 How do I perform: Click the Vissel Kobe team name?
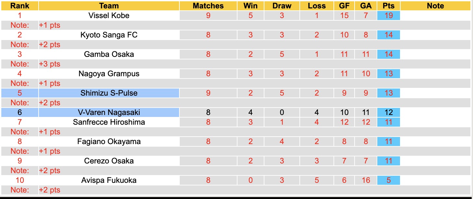109,16
